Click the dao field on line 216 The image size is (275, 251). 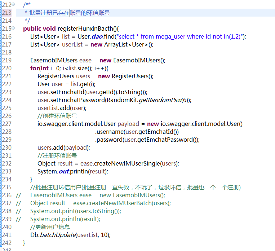click(x=97, y=36)
